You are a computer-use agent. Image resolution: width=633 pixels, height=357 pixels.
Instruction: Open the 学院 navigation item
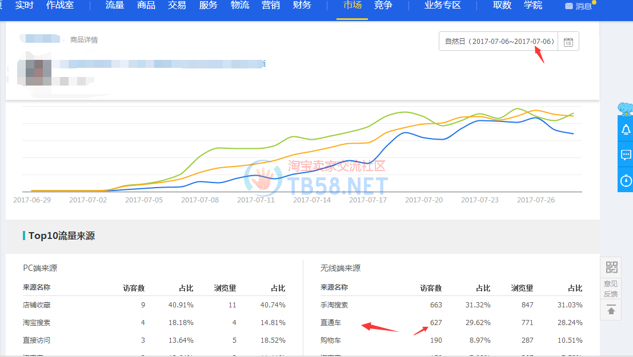click(x=533, y=6)
